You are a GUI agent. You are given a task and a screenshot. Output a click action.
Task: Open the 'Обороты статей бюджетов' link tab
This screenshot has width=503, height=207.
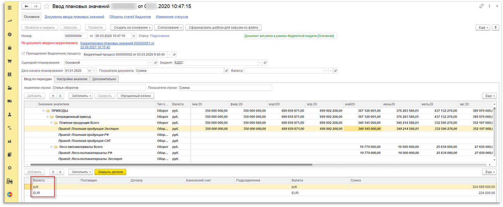(130, 17)
